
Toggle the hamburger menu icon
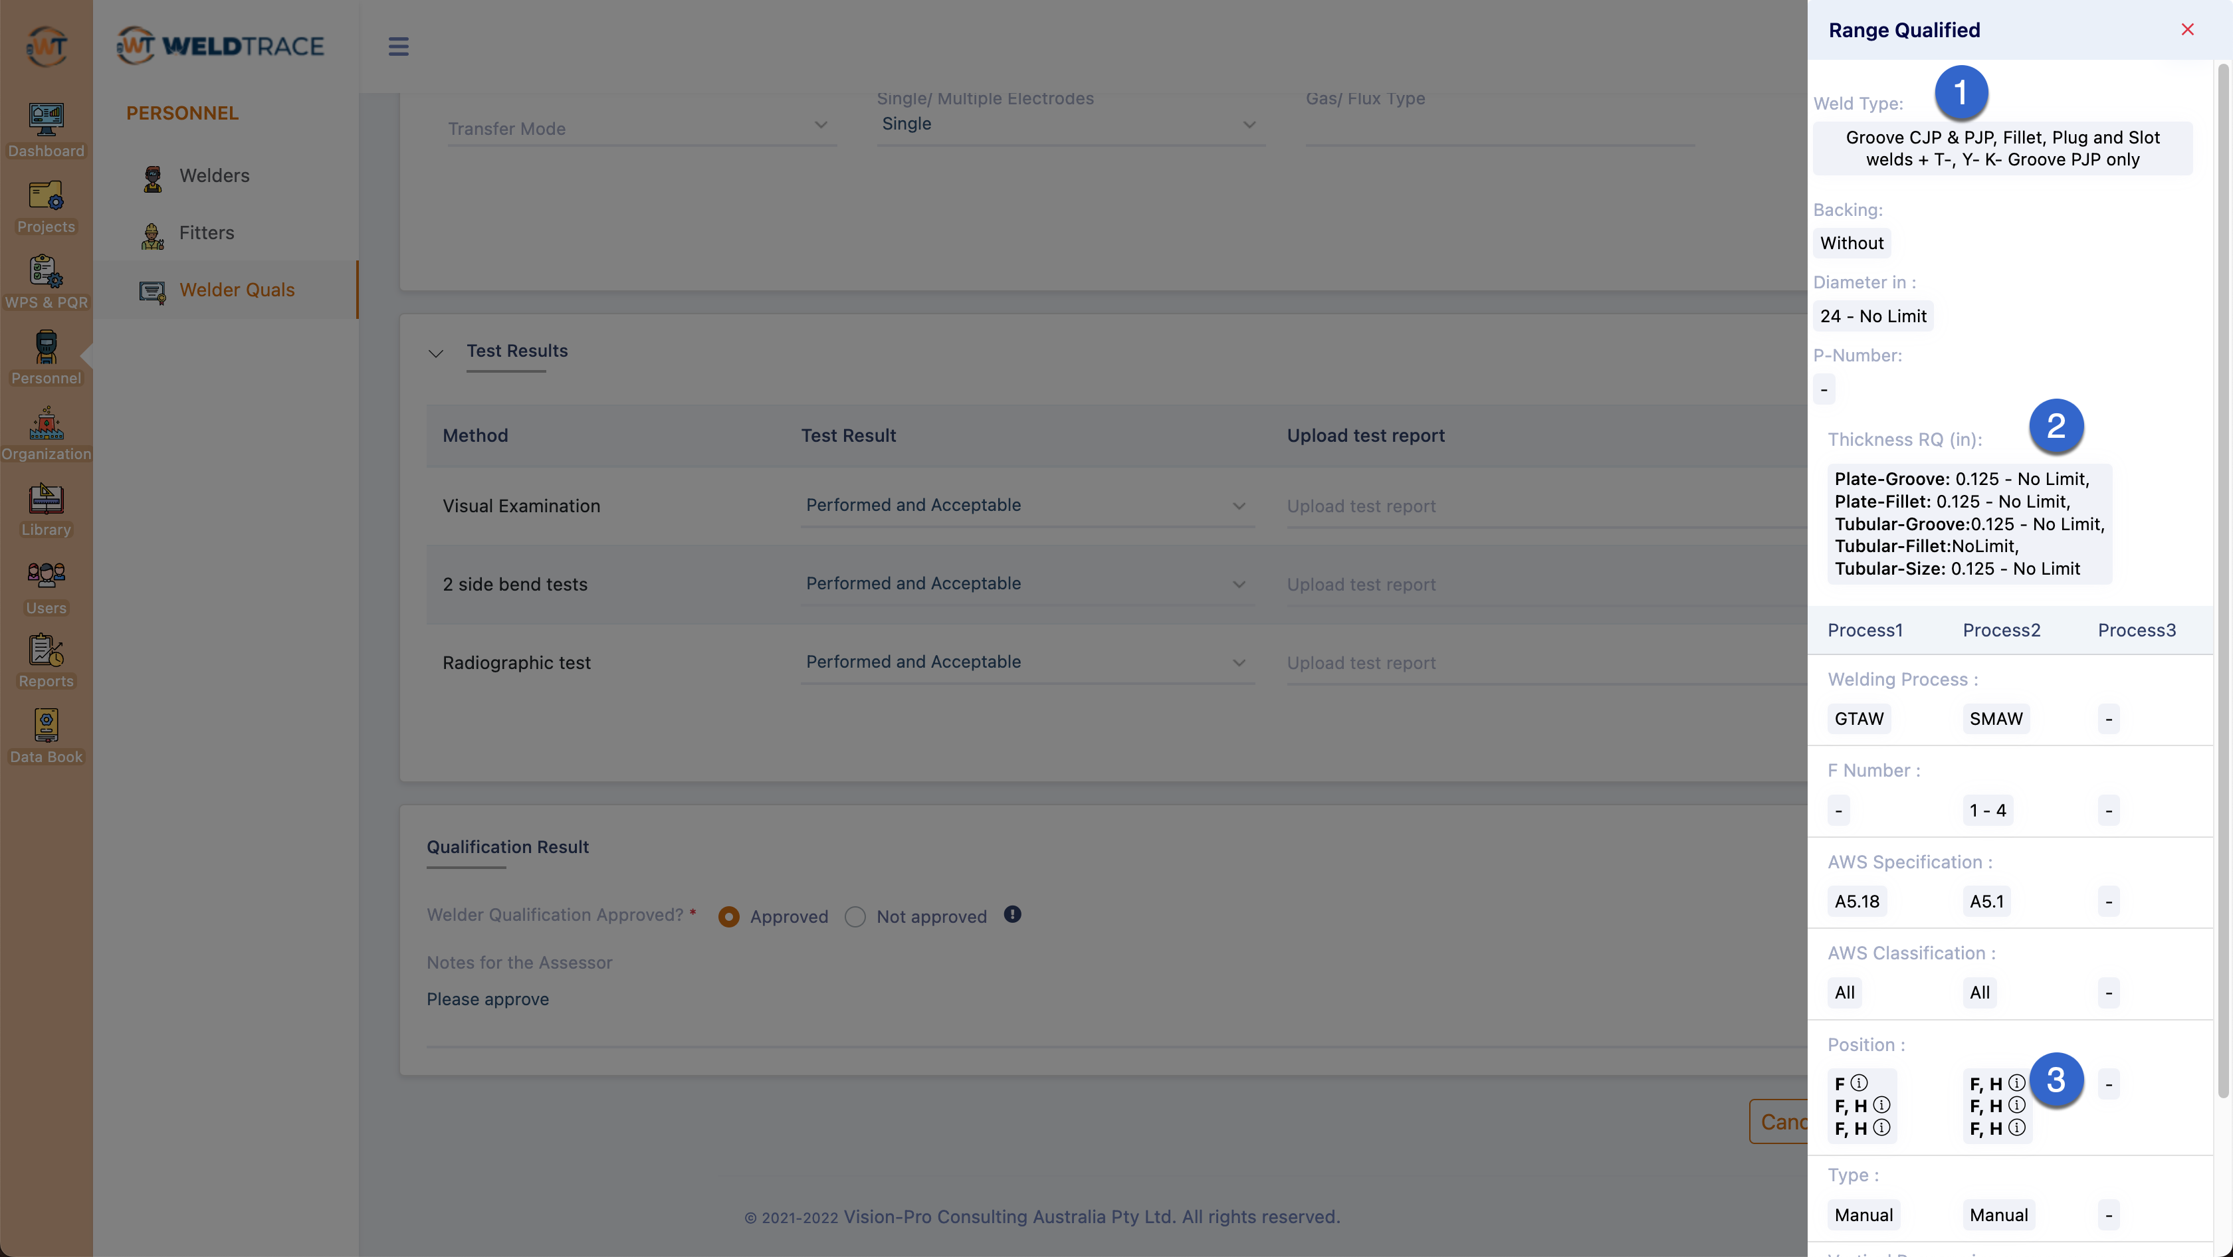click(x=398, y=46)
